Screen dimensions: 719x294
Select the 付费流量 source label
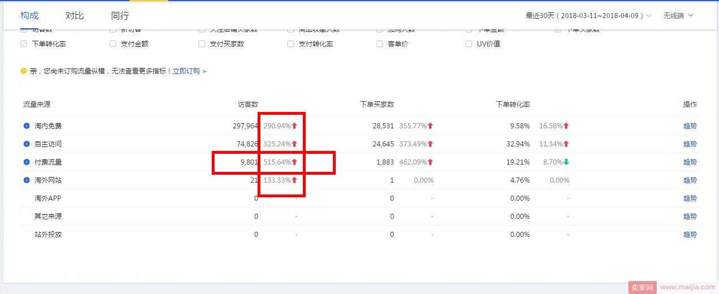point(48,162)
